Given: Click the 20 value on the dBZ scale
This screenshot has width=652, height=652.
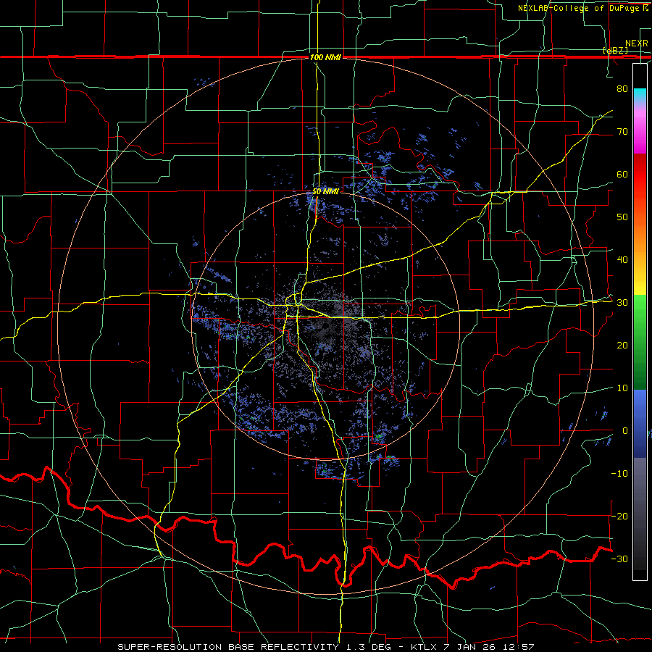Looking at the screenshot, I should tap(622, 346).
